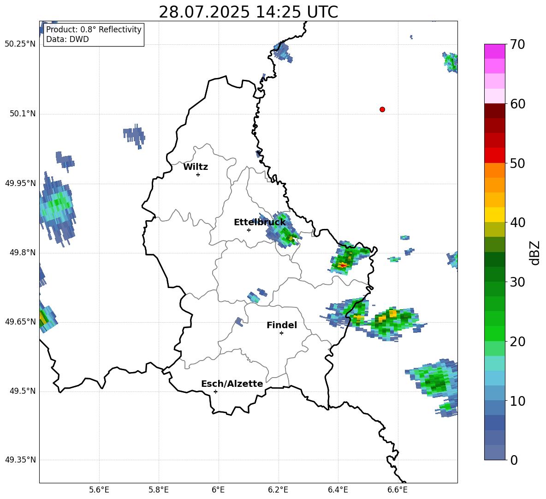Click the 50.25°N latitude label

point(20,44)
